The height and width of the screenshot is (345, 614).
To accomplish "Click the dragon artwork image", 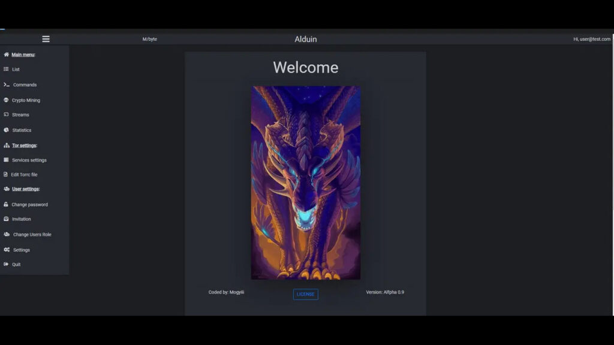I will (x=305, y=183).
